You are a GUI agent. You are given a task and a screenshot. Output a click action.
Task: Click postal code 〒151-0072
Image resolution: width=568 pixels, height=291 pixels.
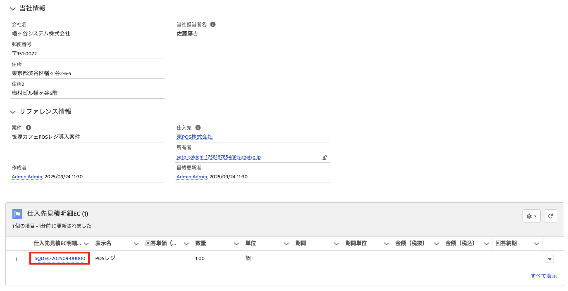point(24,53)
